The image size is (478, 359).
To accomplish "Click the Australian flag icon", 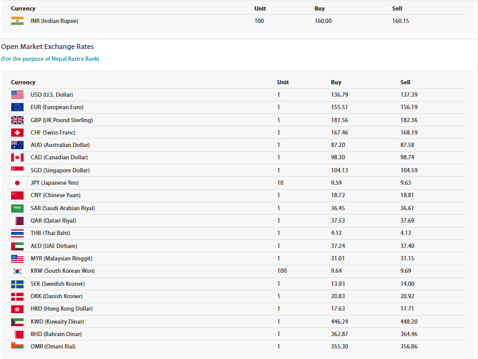I will (x=17, y=145).
